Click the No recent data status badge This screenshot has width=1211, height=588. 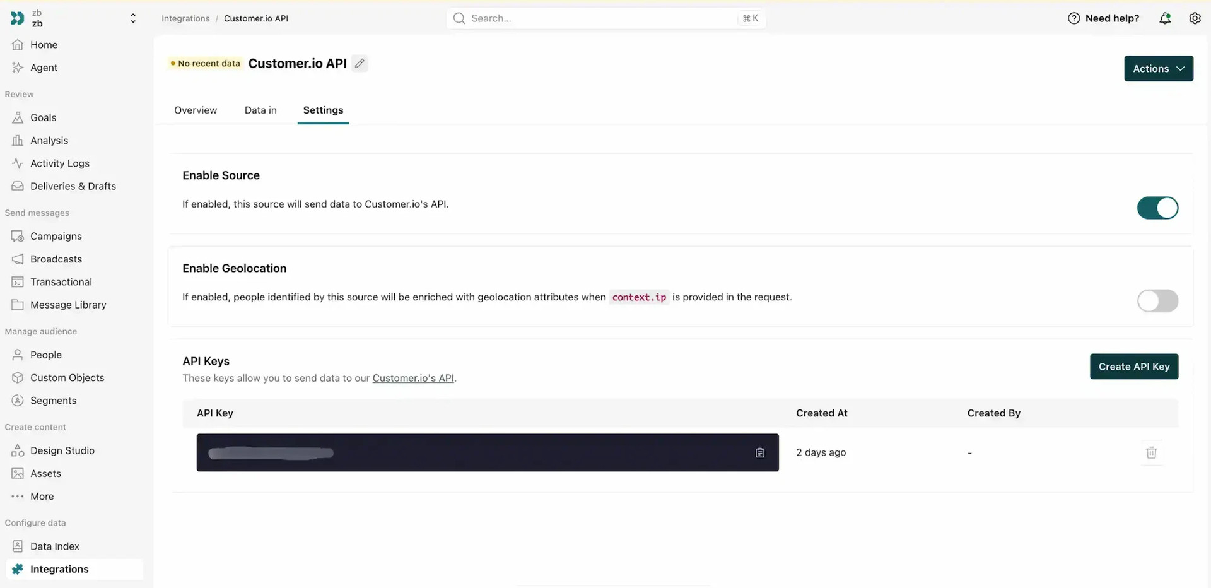[205, 63]
